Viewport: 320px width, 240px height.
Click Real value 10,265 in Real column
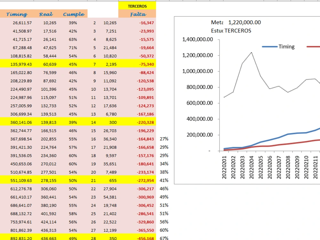pyautogui.click(x=50, y=23)
